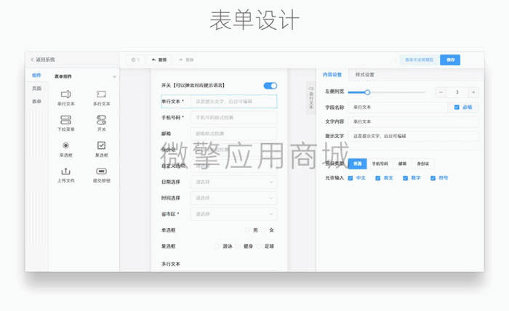Open the 时间选择 dropdown
This screenshot has height=311, width=509.
point(233,198)
